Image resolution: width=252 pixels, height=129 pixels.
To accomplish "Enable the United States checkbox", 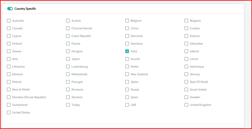I will pos(9,113).
